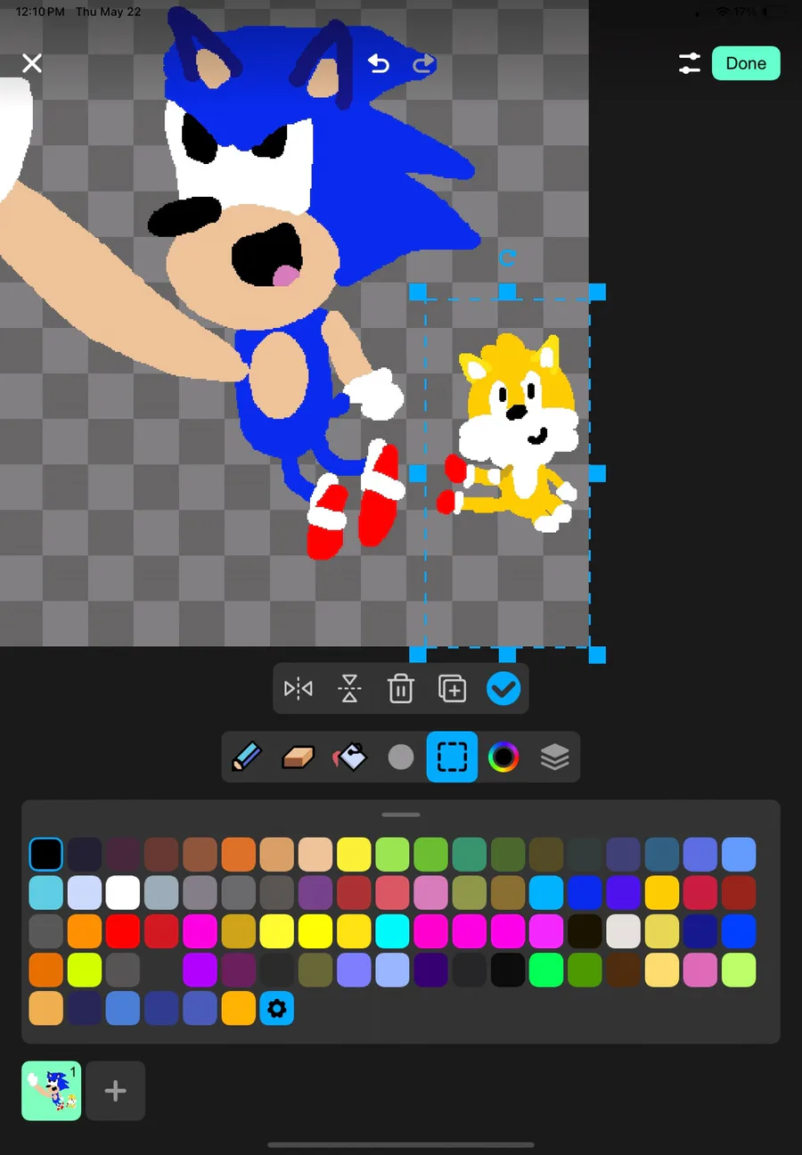Viewport: 802px width, 1155px height.
Task: Click the palette panel grab handle
Action: (401, 815)
